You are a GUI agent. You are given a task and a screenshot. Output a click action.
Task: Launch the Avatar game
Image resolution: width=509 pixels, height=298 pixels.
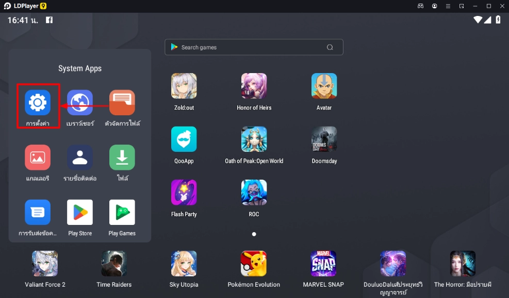(324, 86)
